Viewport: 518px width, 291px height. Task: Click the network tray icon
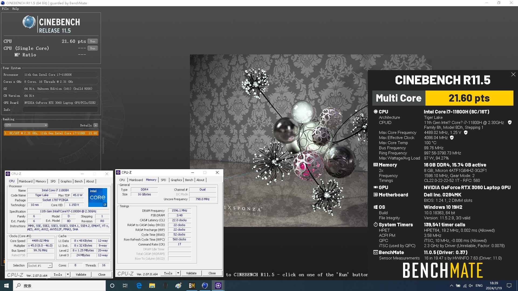(x=465, y=286)
